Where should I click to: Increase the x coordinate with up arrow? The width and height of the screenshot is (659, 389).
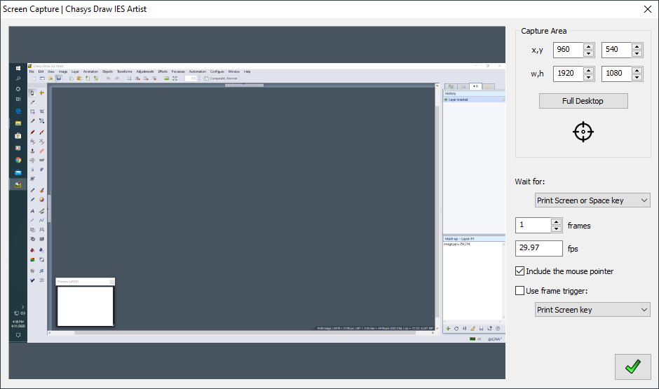click(x=588, y=47)
